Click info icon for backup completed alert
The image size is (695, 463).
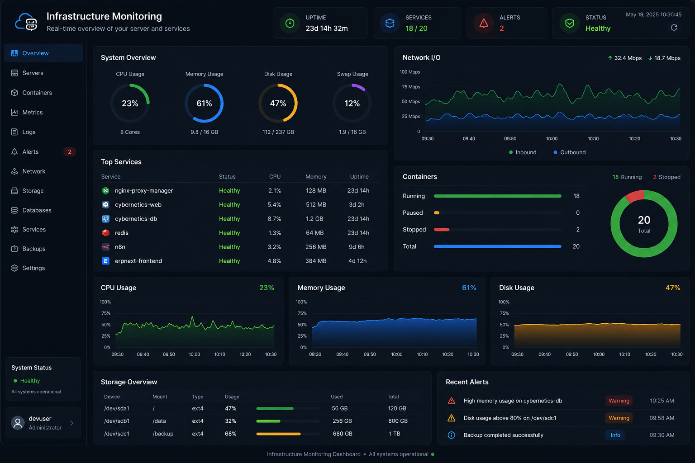click(x=452, y=435)
